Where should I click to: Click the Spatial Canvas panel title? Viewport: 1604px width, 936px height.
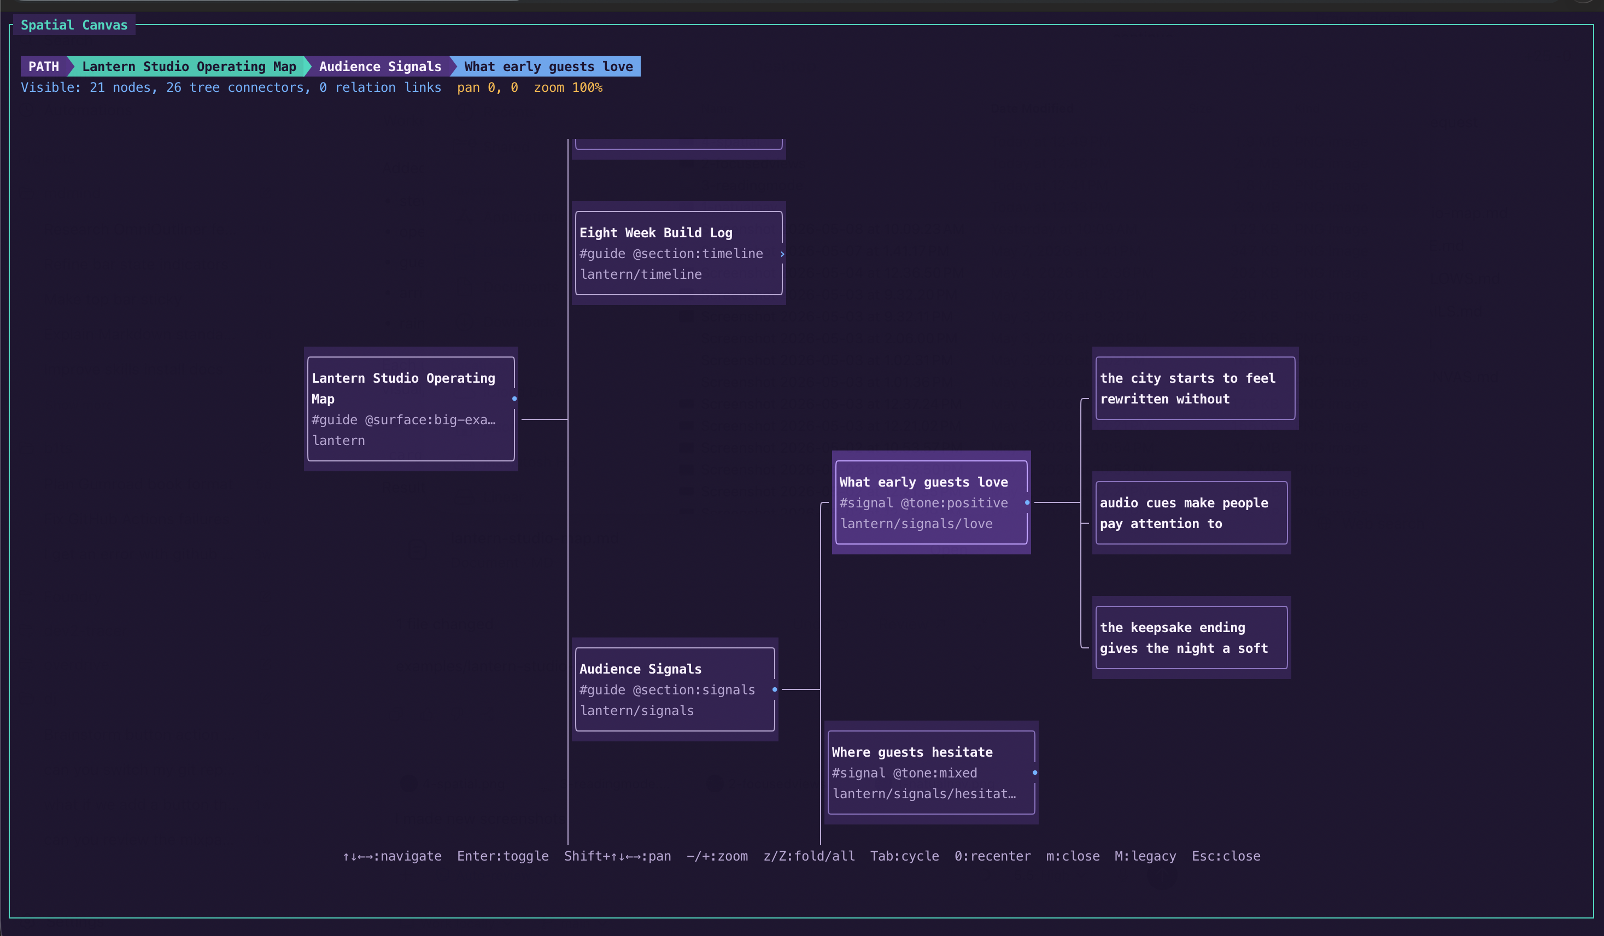coord(74,25)
